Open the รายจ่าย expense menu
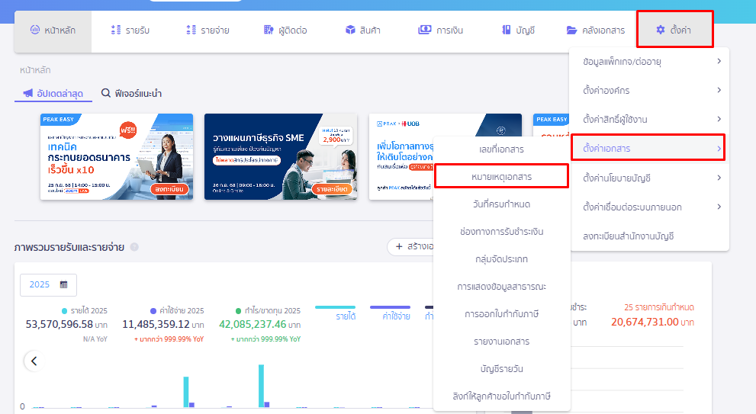The height and width of the screenshot is (414, 756). pyautogui.click(x=207, y=30)
